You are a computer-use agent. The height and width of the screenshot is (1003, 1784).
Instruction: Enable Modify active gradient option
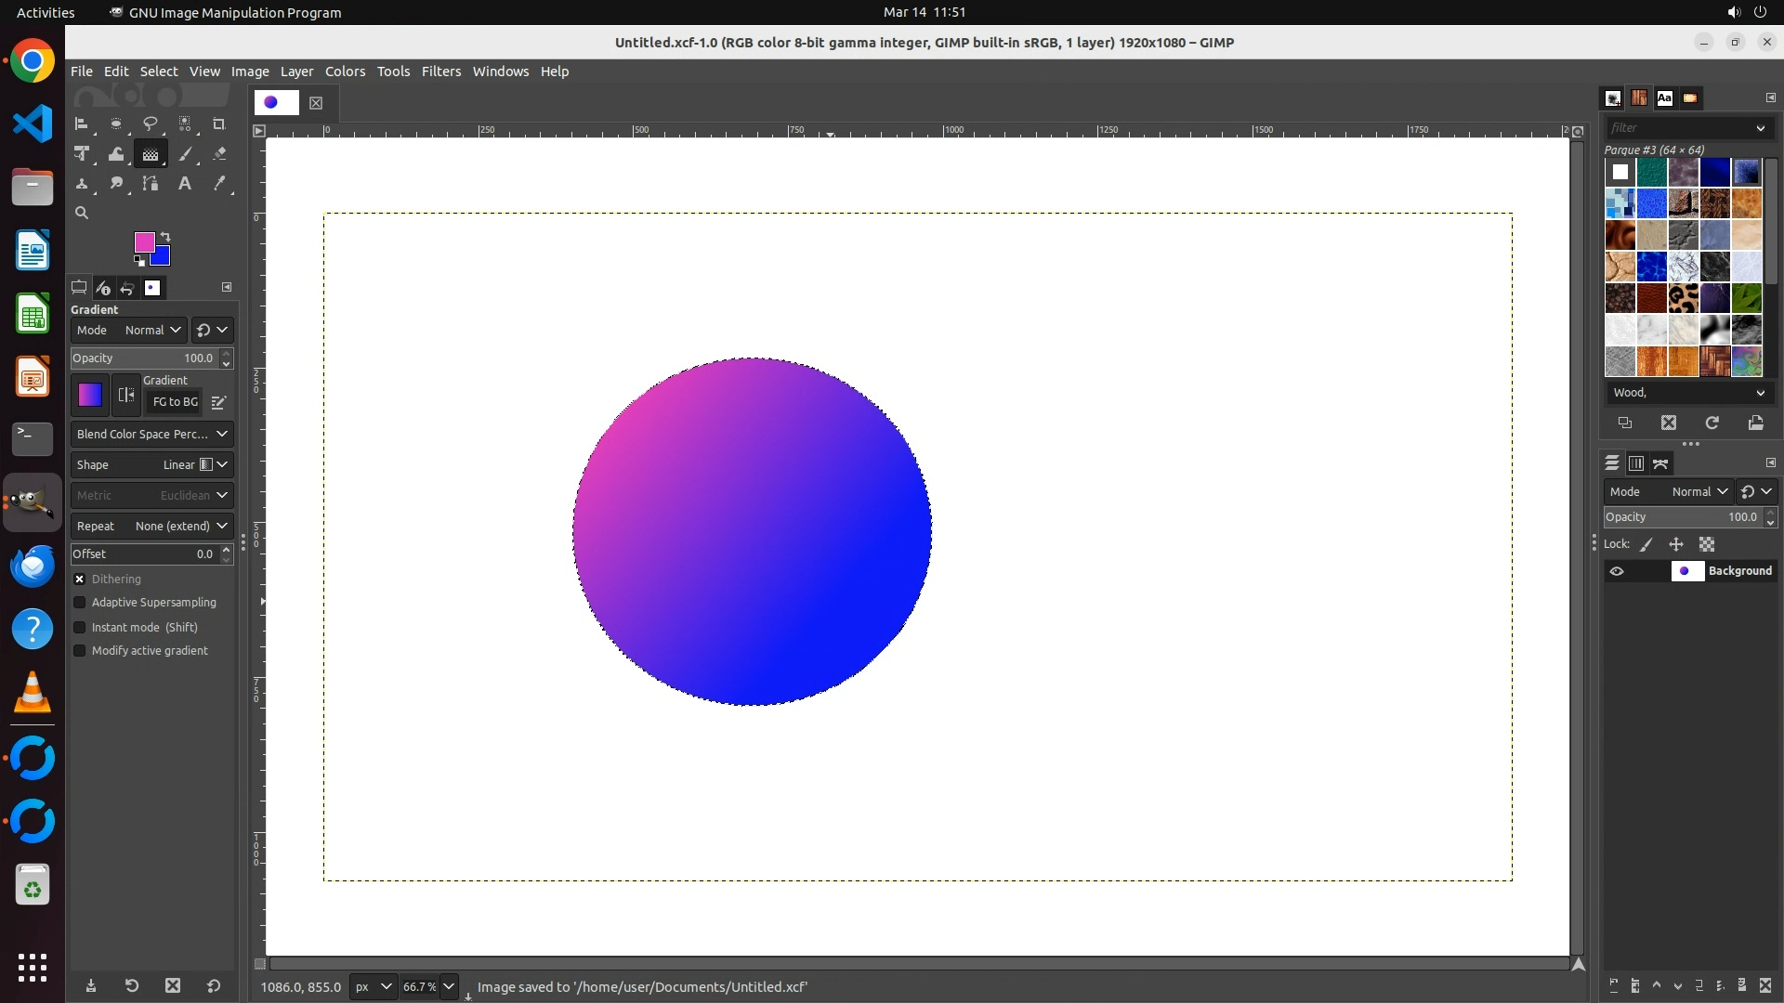[80, 651]
